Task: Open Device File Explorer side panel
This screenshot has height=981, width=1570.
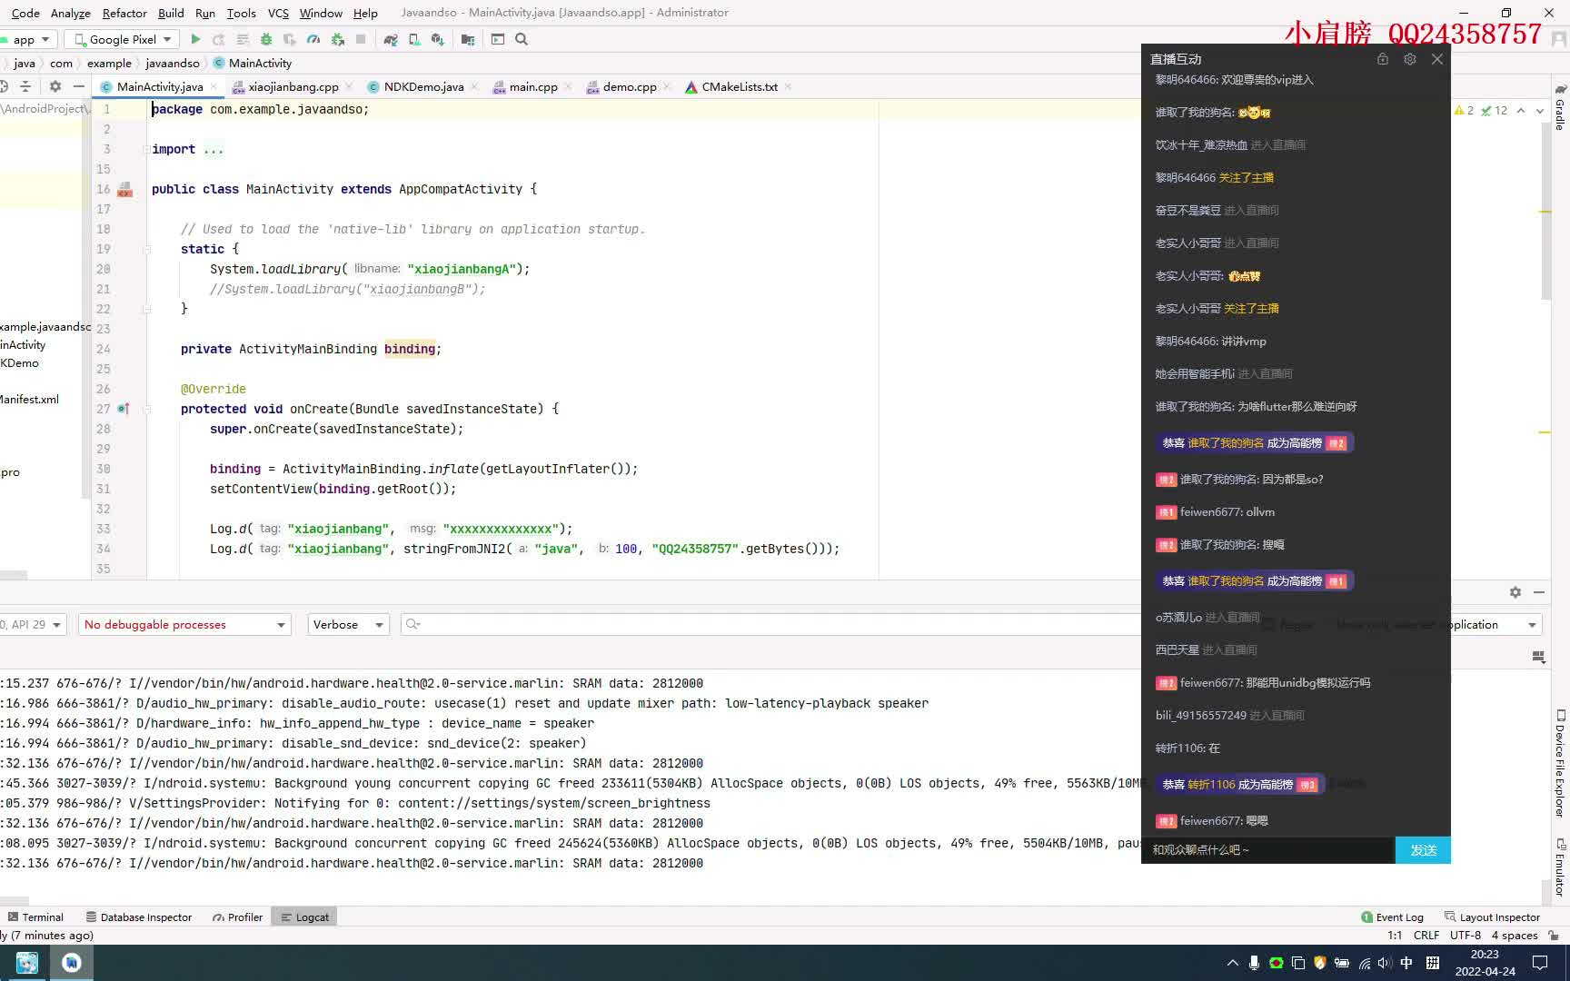Action: tap(1560, 763)
